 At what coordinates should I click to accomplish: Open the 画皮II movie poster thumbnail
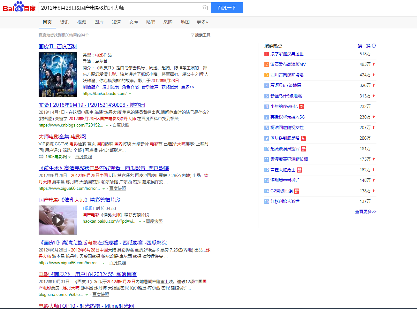[58, 74]
